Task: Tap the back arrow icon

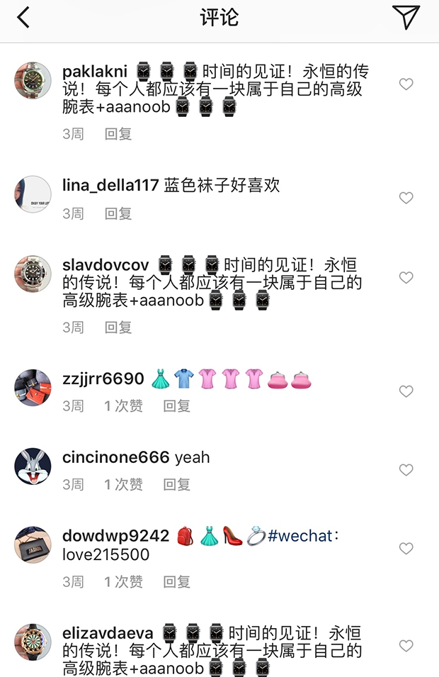Action: 23,18
